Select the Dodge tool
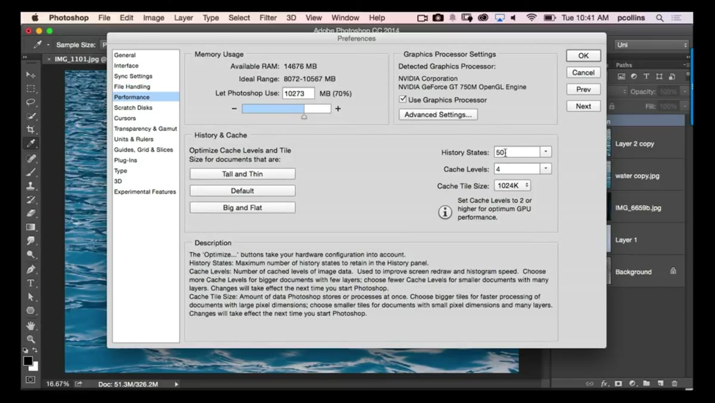Screen dimensions: 715x403 30,255
